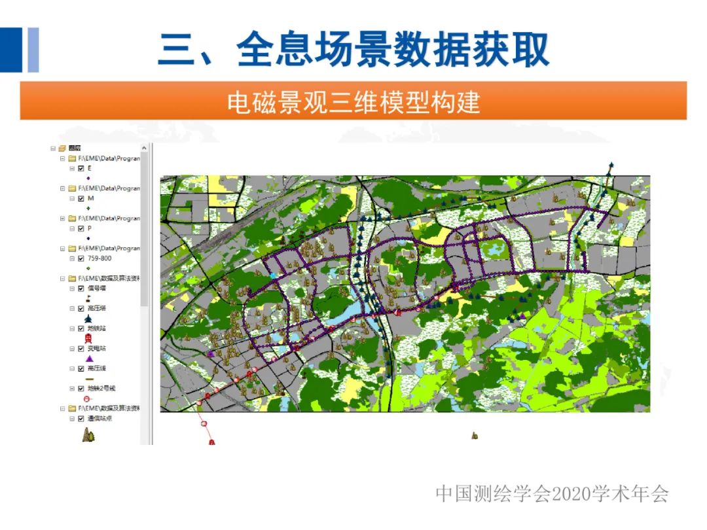Click the purple triangle symbol under 变电站
Image resolution: width=707 pixels, height=530 pixels.
click(90, 358)
